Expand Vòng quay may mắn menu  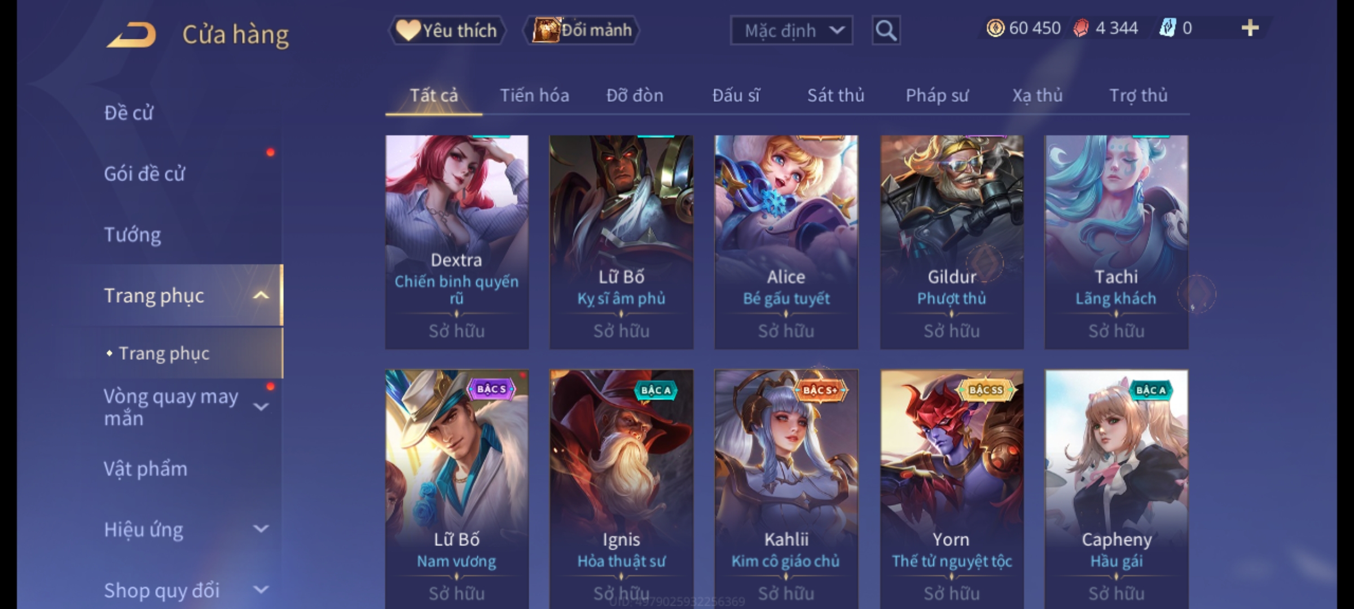(261, 407)
